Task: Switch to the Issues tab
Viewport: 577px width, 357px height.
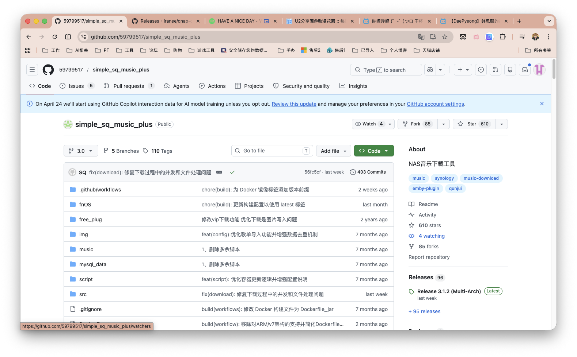Action: [x=76, y=86]
